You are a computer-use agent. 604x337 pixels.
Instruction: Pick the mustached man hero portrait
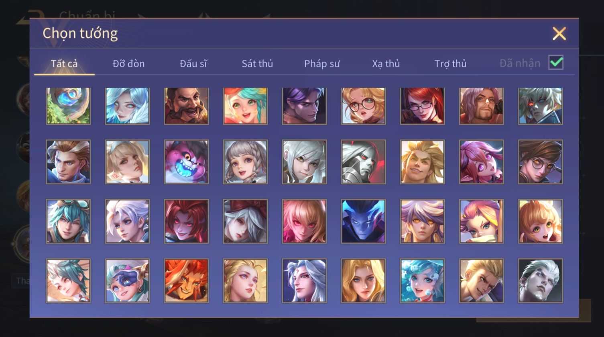pyautogui.click(x=186, y=106)
